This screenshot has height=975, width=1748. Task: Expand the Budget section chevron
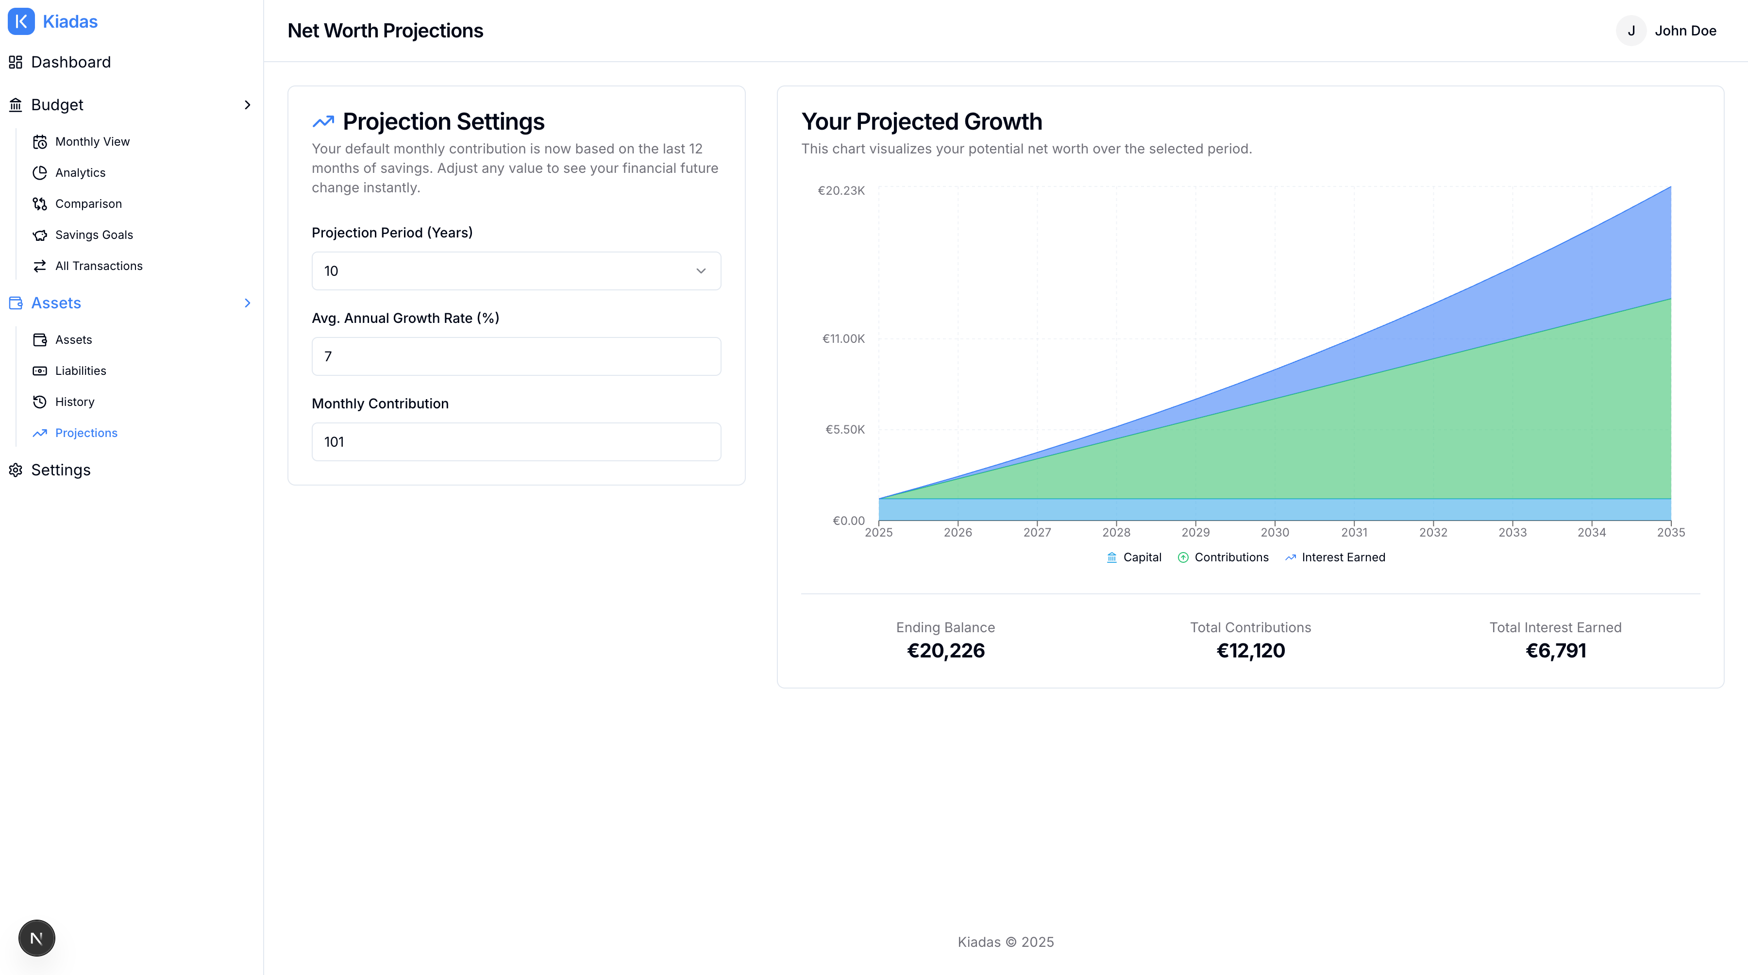247,104
